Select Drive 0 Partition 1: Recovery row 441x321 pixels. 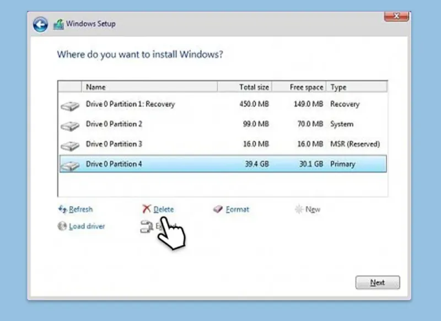point(223,104)
